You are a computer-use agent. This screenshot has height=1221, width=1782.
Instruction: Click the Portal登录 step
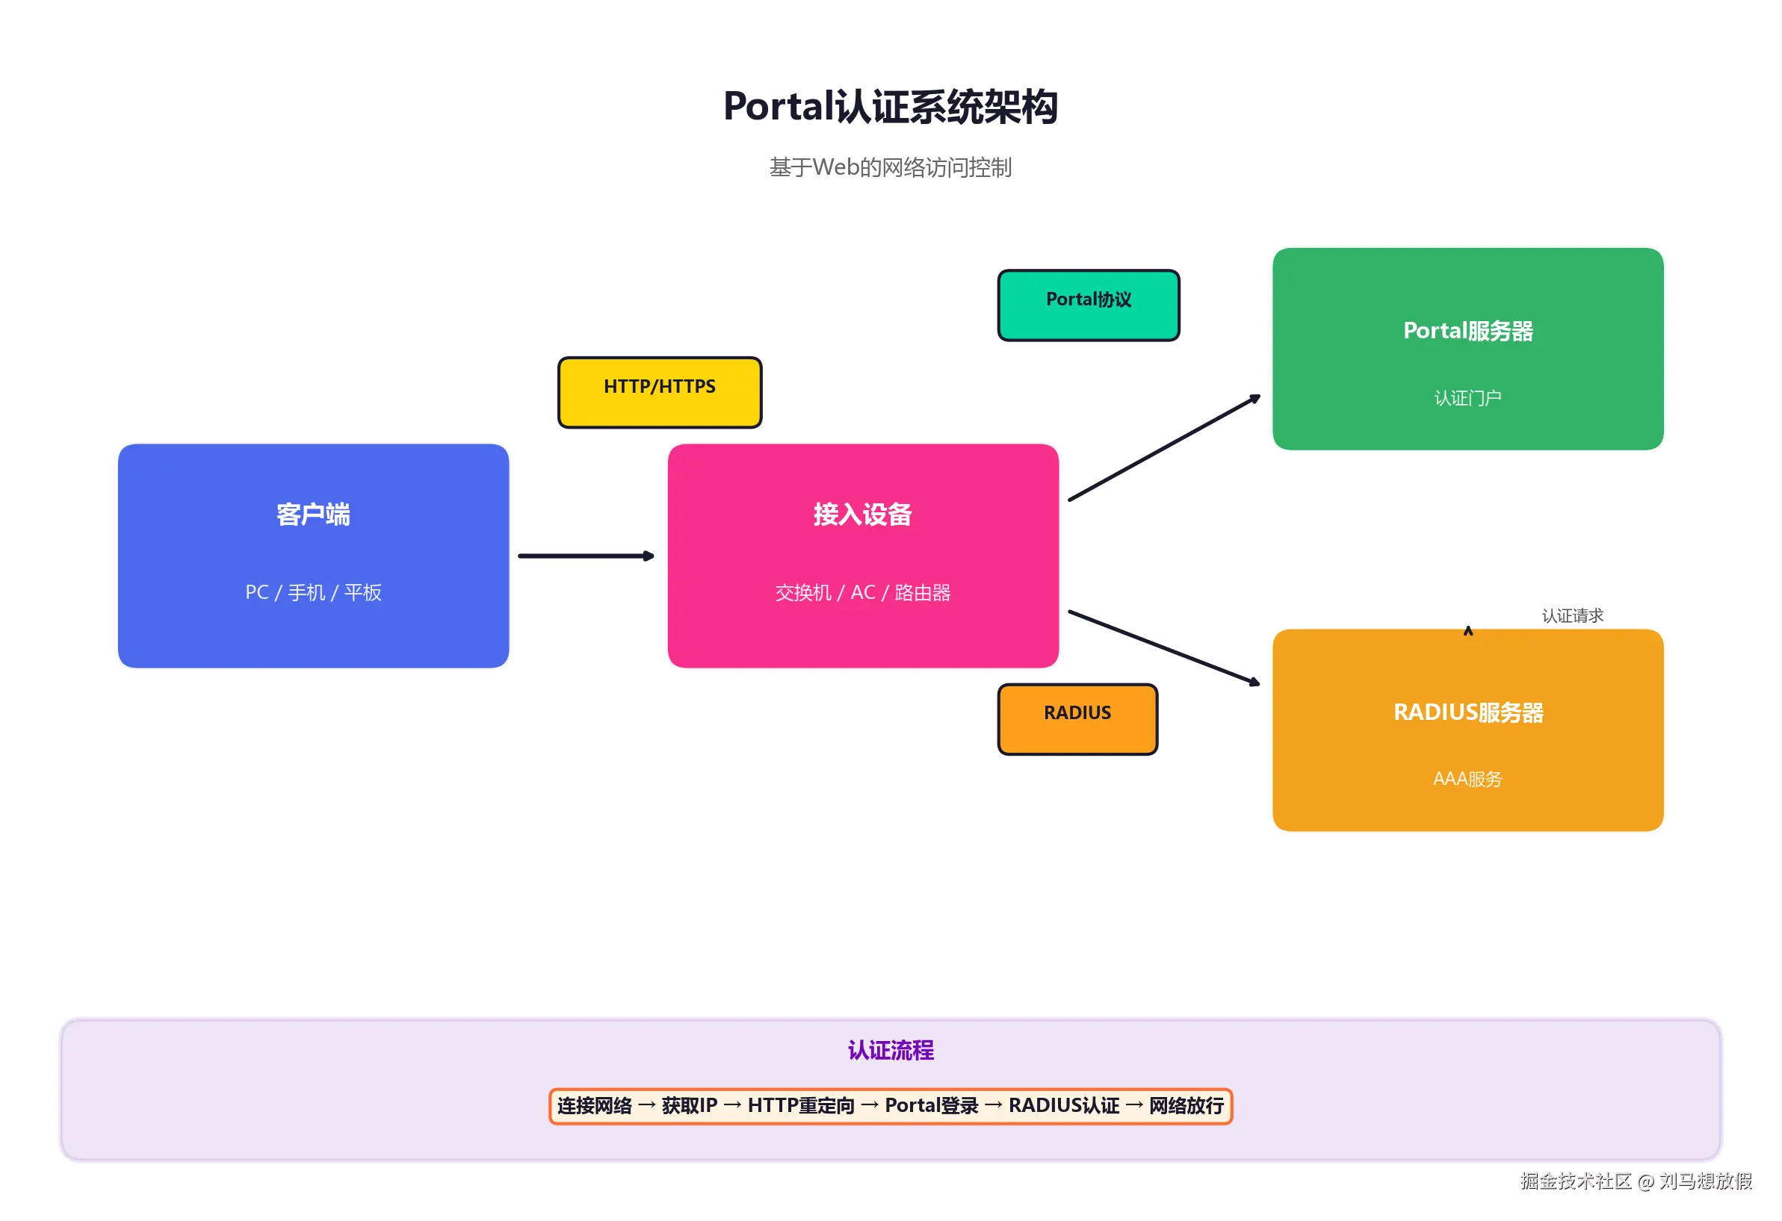[932, 1106]
